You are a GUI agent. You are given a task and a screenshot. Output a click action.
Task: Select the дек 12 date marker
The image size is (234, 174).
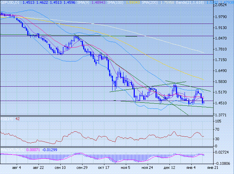click(169, 168)
